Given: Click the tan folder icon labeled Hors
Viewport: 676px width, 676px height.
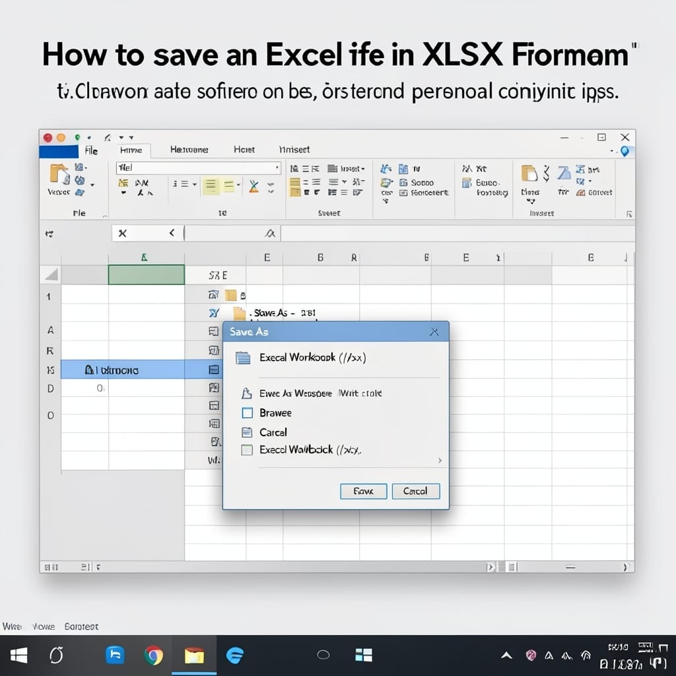Looking at the screenshot, I should [x=529, y=174].
